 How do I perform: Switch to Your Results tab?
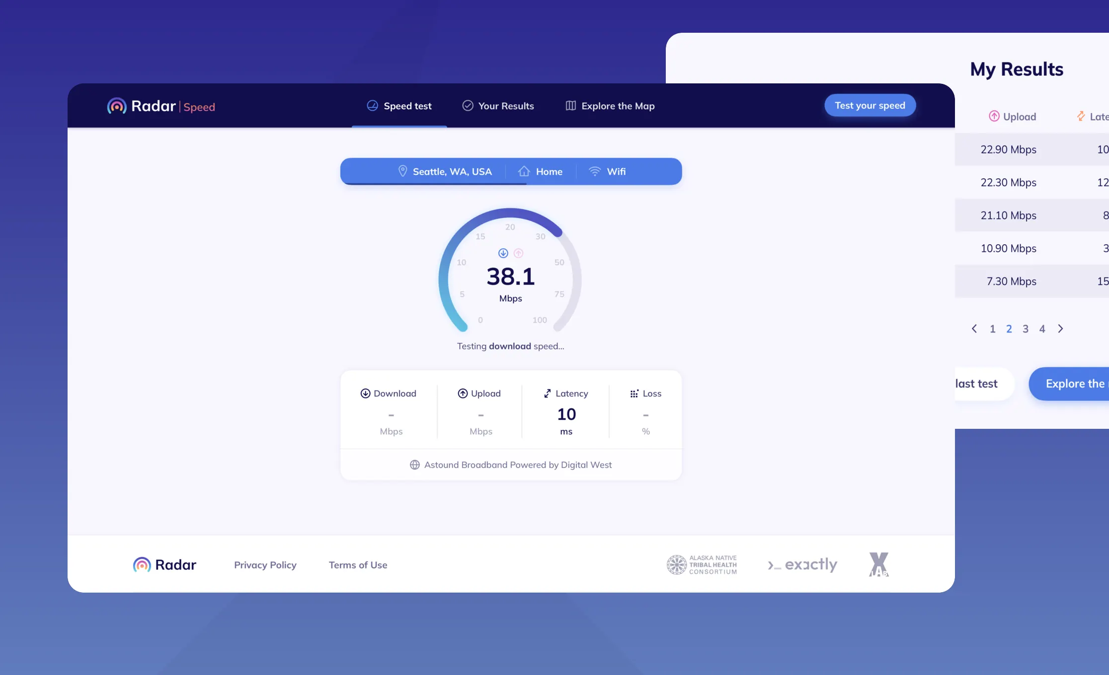[498, 106]
